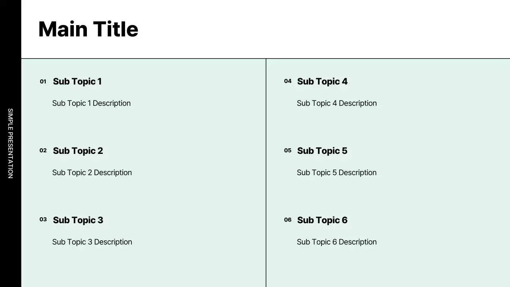Select the vertical SIMPLE PRESENTATION sidebar text
The height and width of the screenshot is (287, 510).
click(10, 143)
